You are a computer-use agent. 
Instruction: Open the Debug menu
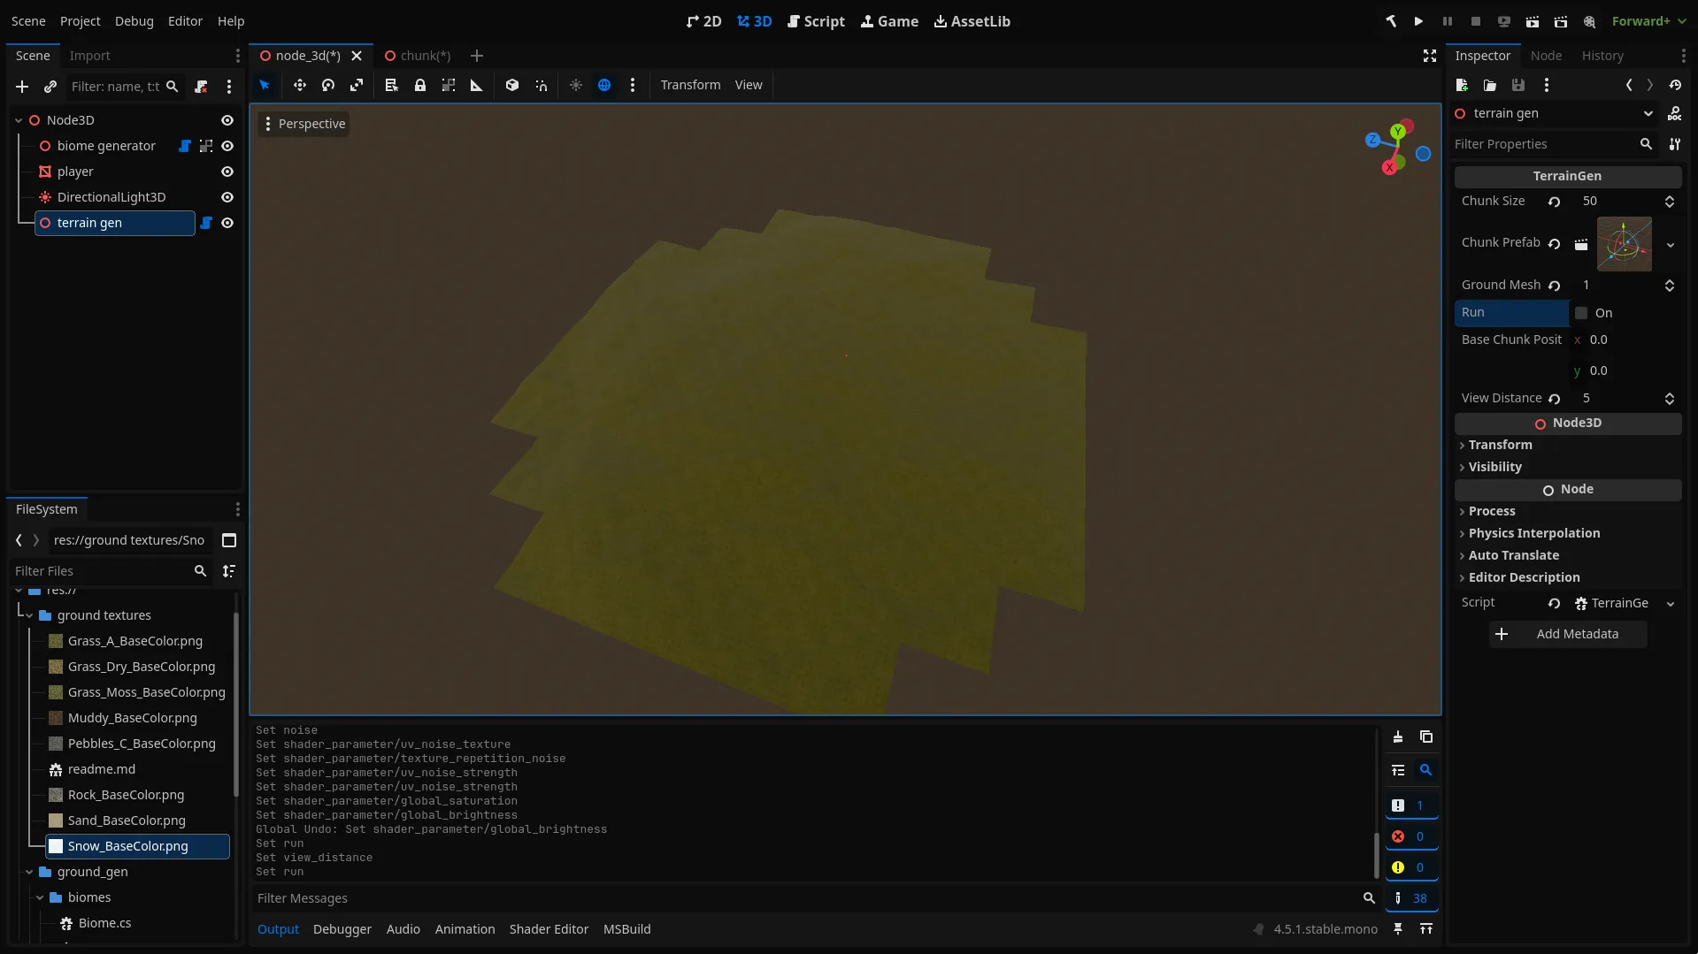(x=134, y=21)
